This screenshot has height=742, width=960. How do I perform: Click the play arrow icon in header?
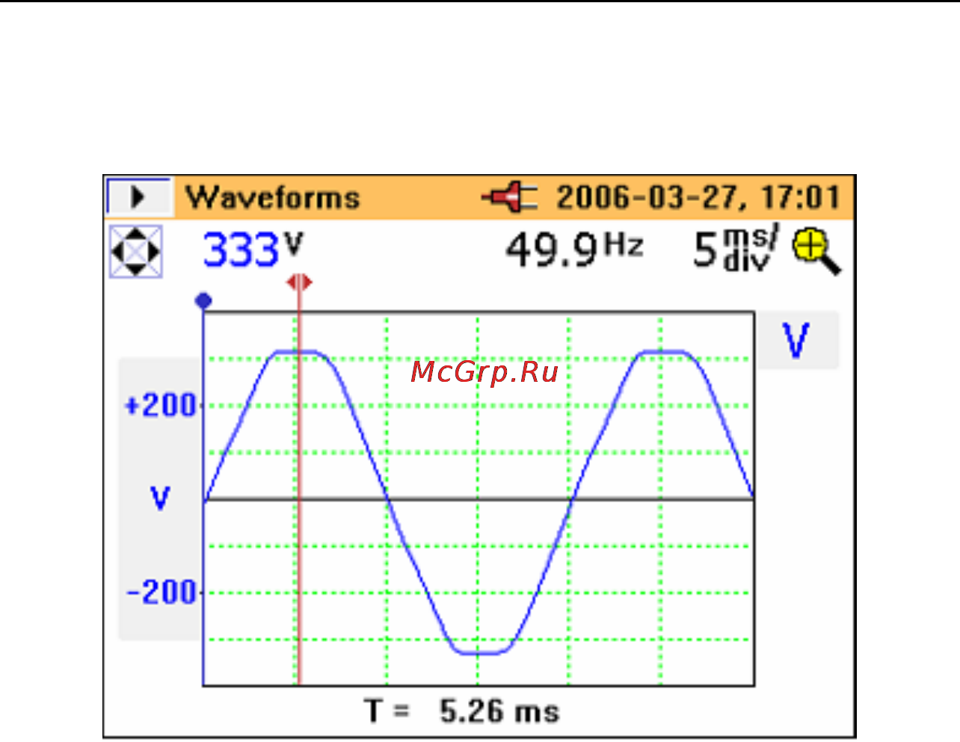(138, 197)
